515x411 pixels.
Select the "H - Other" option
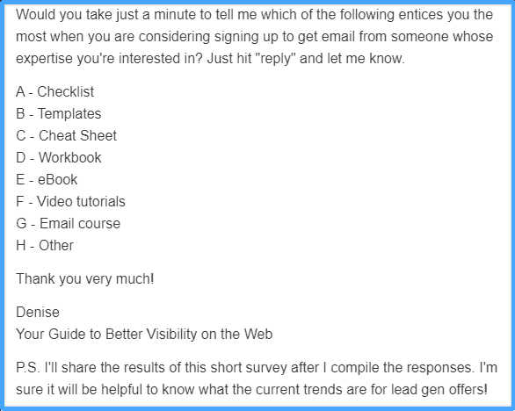45,246
